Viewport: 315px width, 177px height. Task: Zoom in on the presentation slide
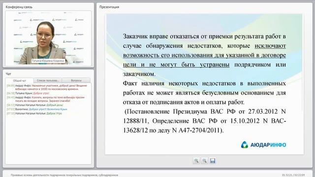[196, 161]
